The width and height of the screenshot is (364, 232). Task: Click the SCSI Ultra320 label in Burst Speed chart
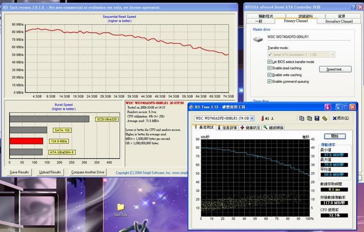(x=107, y=119)
